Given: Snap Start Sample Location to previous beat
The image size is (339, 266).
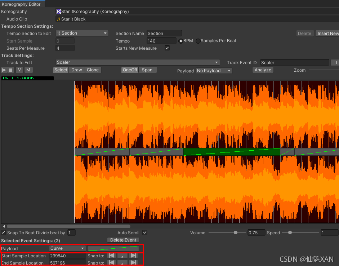Looking at the screenshot, I should tap(112, 256).
